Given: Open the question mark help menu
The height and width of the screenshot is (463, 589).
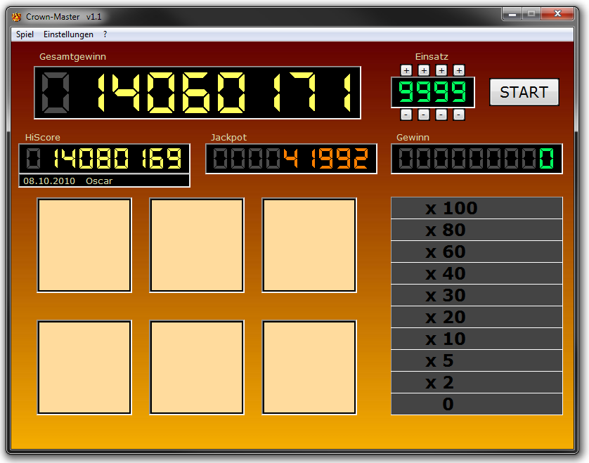Looking at the screenshot, I should pyautogui.click(x=105, y=34).
